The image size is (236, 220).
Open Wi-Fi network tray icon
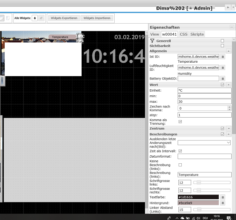[194, 218]
